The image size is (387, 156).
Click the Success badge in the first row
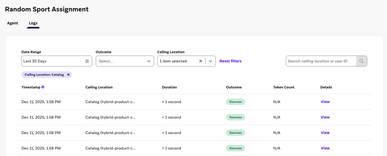pyautogui.click(x=235, y=102)
